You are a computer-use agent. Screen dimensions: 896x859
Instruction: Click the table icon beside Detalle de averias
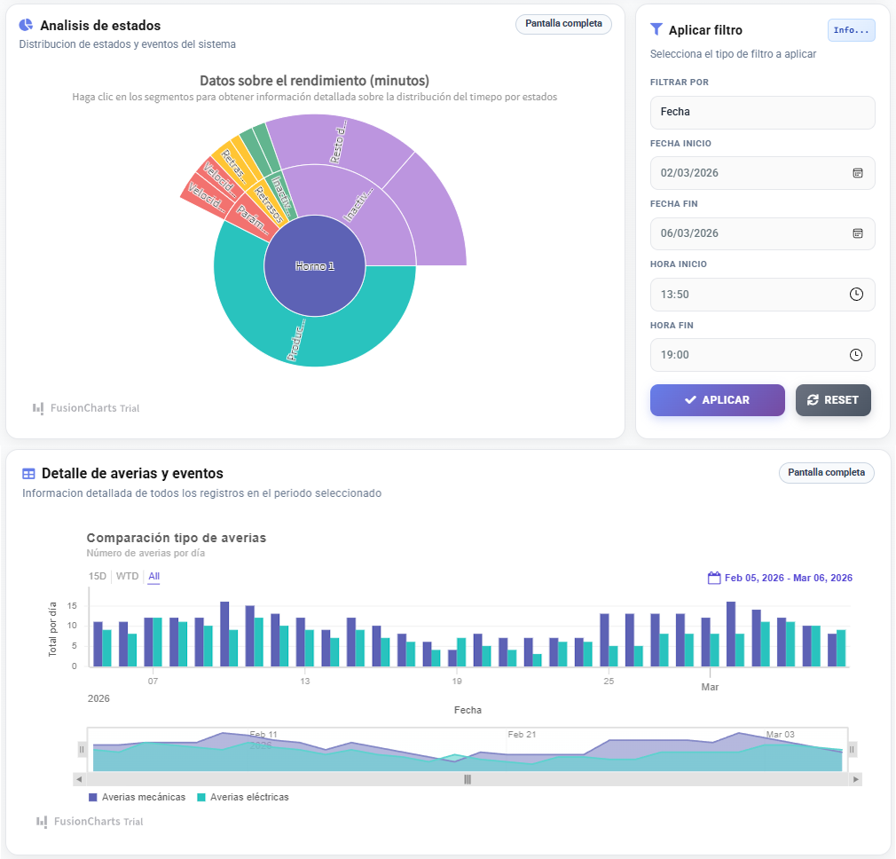click(28, 473)
